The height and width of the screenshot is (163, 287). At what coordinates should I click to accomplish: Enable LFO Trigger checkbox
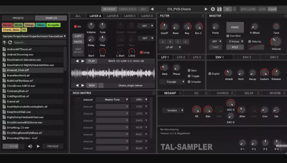[x=189, y=76]
